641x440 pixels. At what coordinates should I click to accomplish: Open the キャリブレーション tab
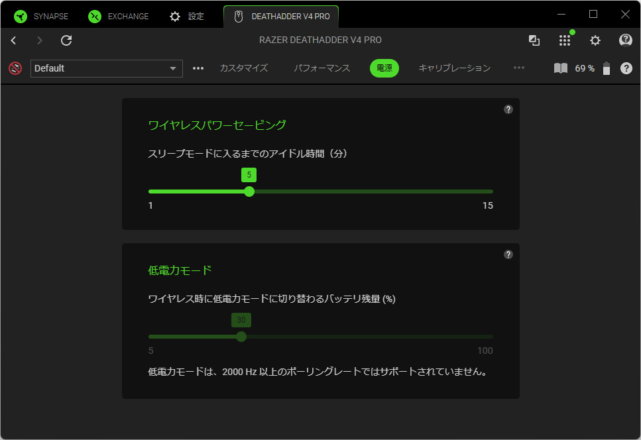click(x=454, y=68)
